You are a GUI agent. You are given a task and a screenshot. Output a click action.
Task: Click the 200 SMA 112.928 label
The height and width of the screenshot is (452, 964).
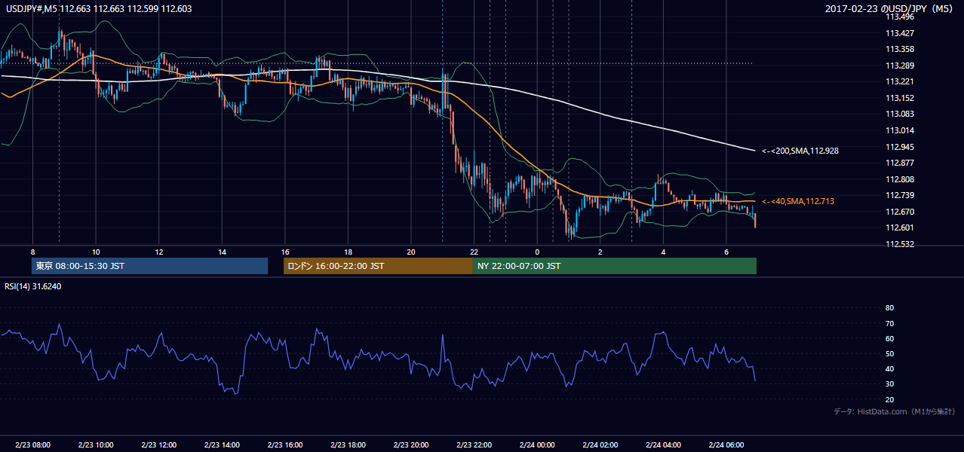[x=800, y=151]
